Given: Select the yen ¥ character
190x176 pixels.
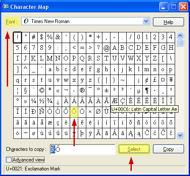Looking at the screenshot, I should coord(171,80).
